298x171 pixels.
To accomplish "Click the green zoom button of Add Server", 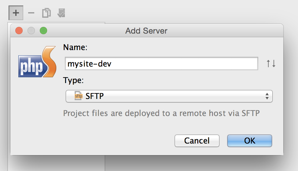I will pos(43,31).
